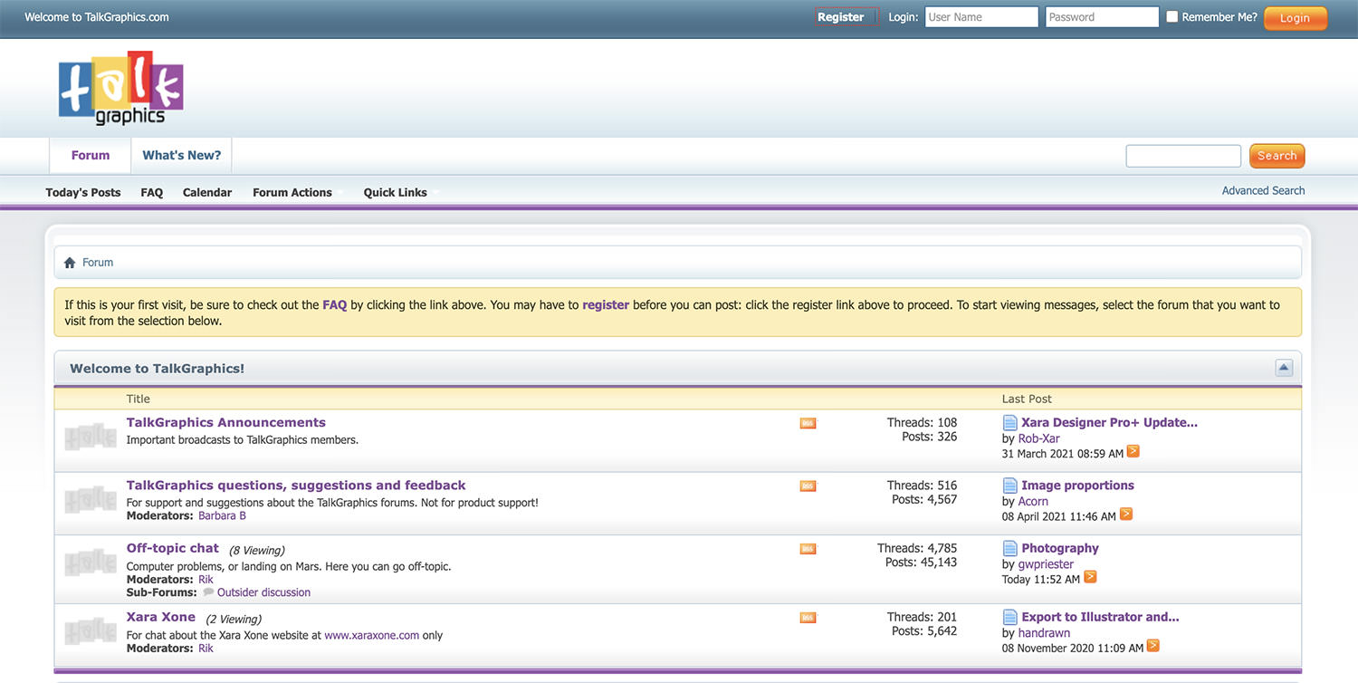This screenshot has height=683, width=1358.
Task: Click forum status icon beside questions, suggestions and feedback
Action: pyautogui.click(x=91, y=500)
